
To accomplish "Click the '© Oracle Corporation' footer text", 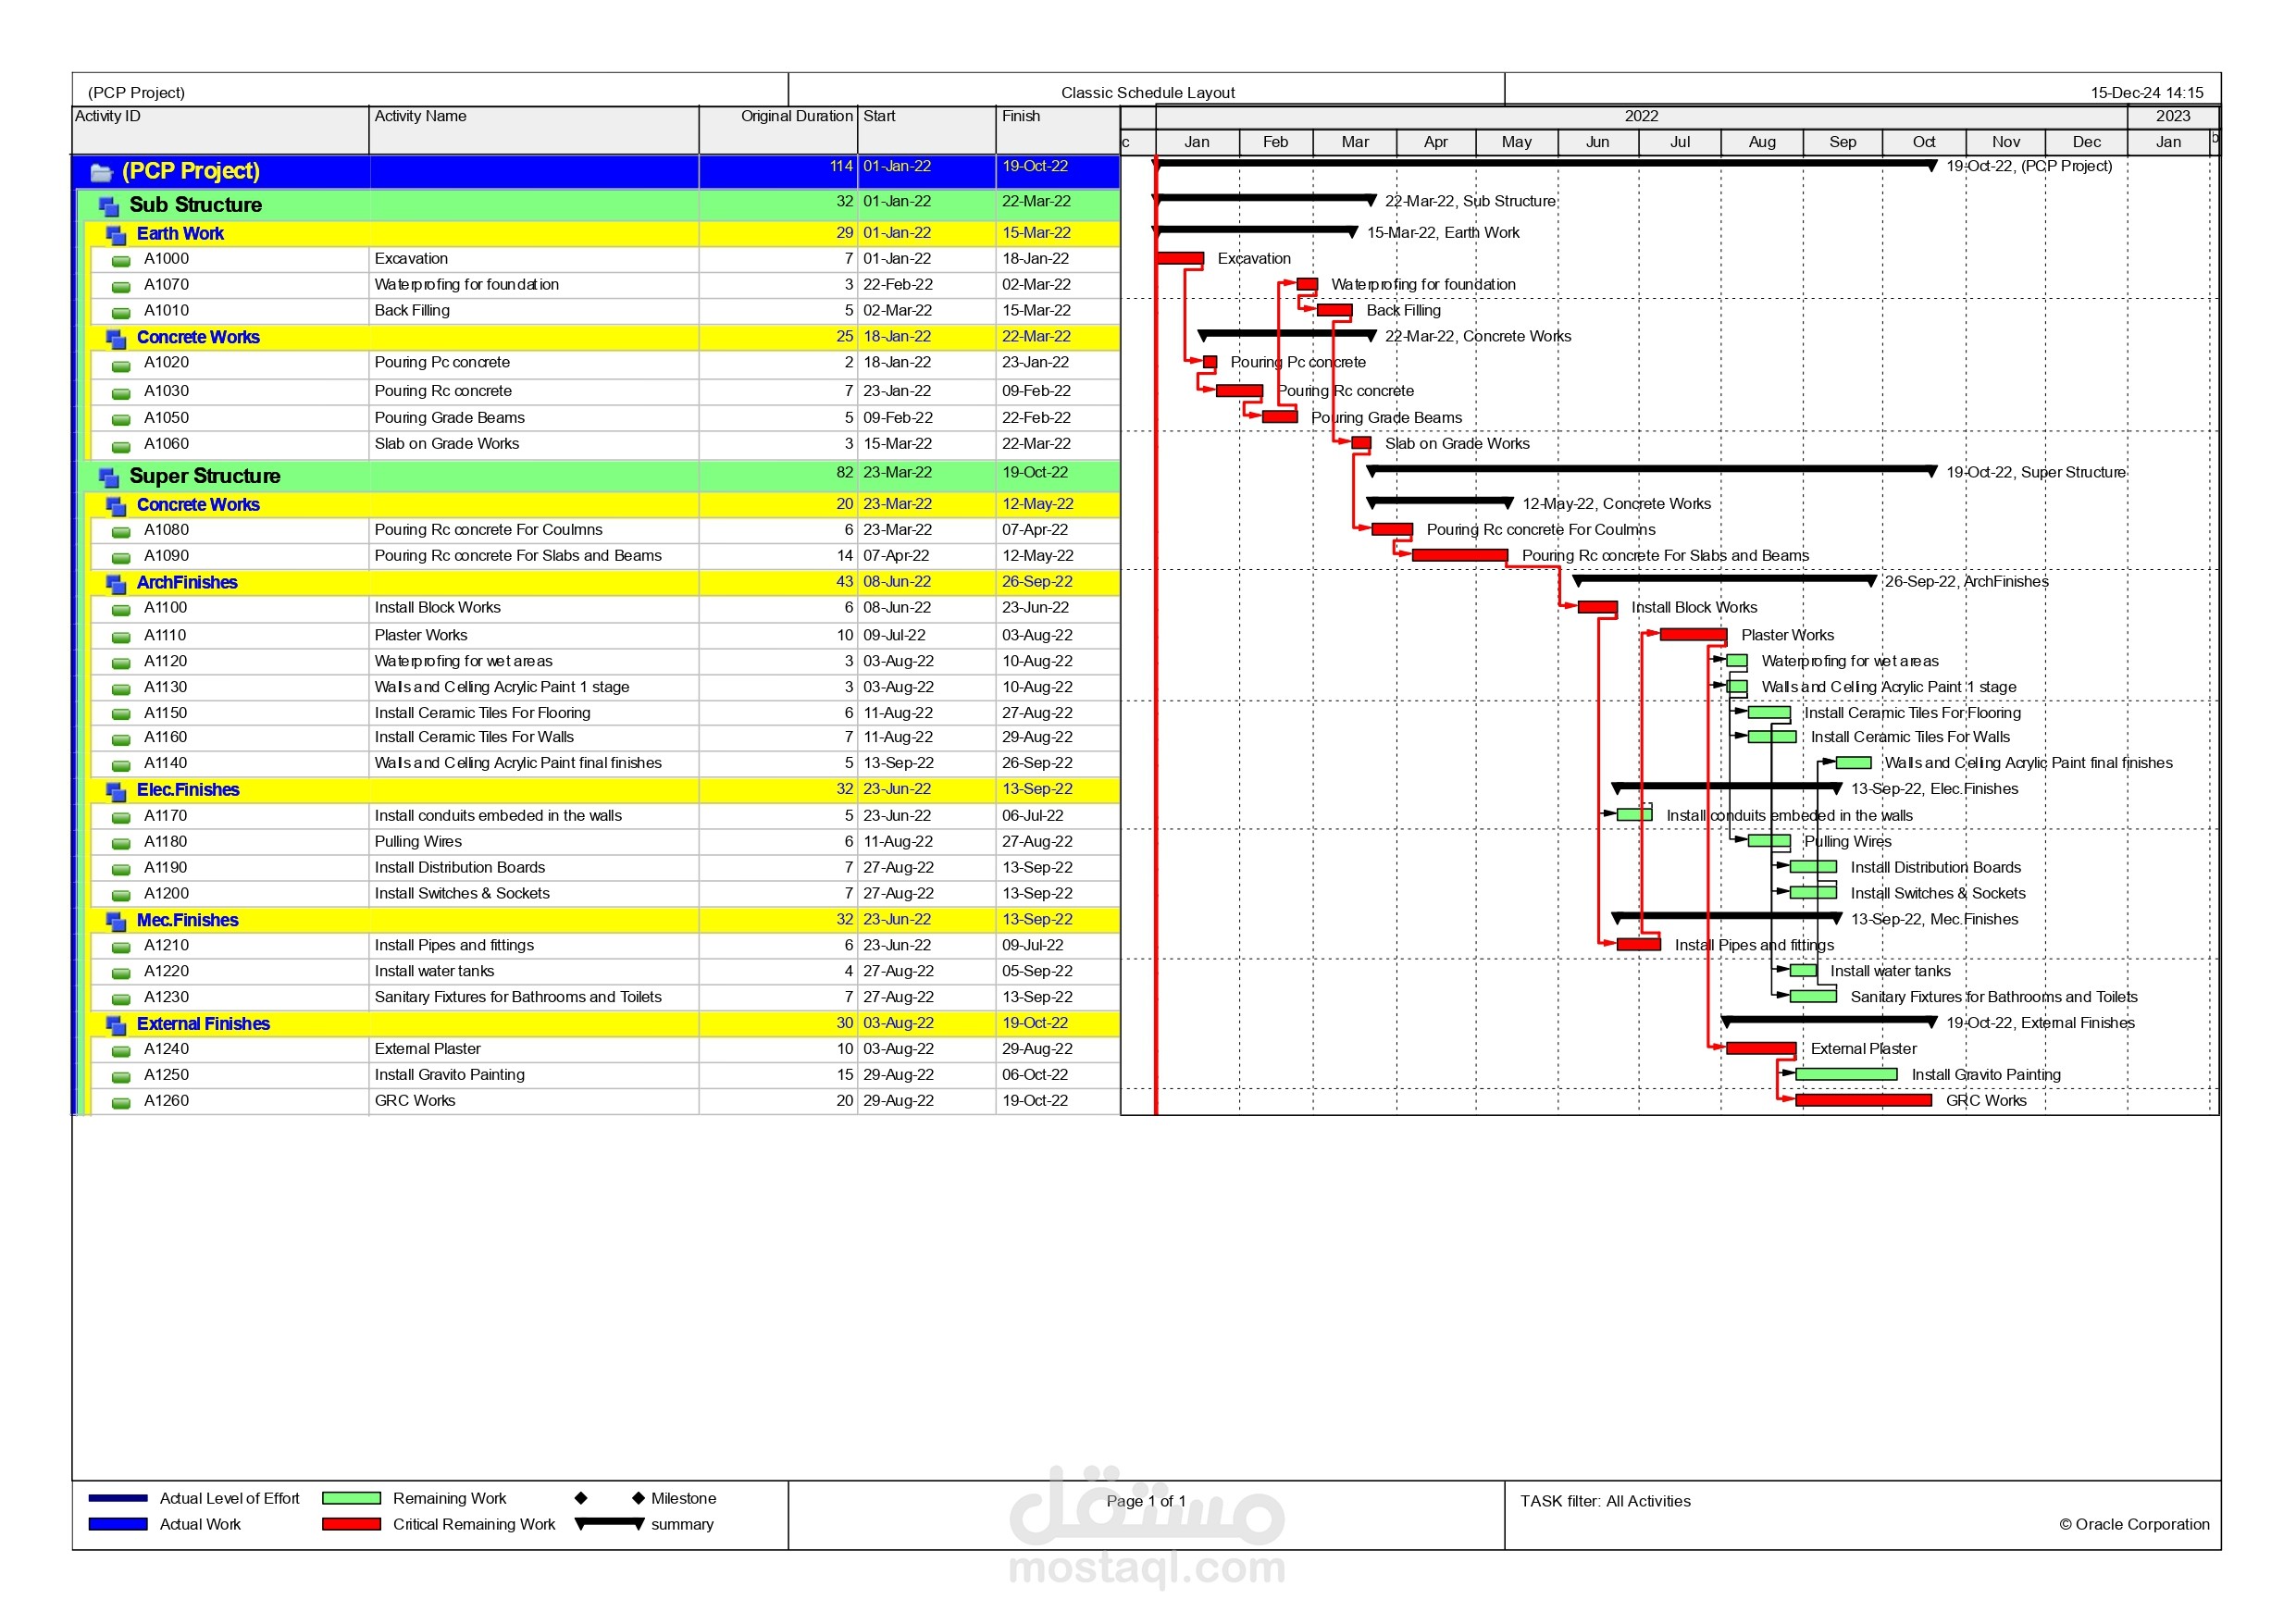I will pos(2135,1525).
